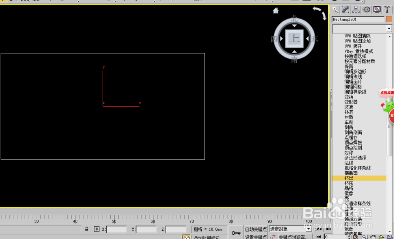
Task: Click the ViewCube home icon
Action: point(276,11)
